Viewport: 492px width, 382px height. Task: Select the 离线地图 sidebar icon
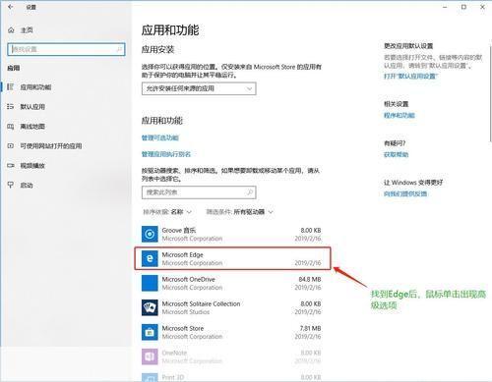11,126
